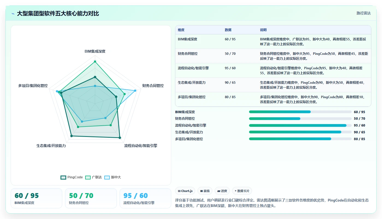Click the 60 / 95 cell in the table
Screen dimensions: 382x219
tap(230, 39)
